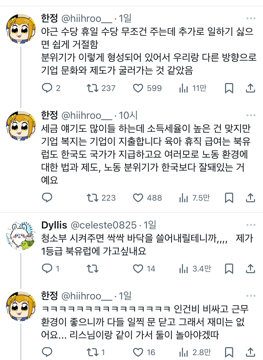Open @celeste0825 profile link
This screenshot has width=263, height=360.
pos(103,225)
